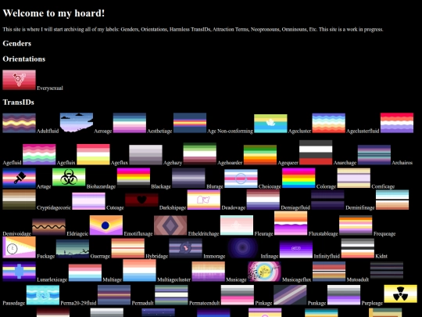The width and height of the screenshot is (422, 317).
Task: Click the Biohazardage biohazard symbol flag
Action: click(69, 178)
